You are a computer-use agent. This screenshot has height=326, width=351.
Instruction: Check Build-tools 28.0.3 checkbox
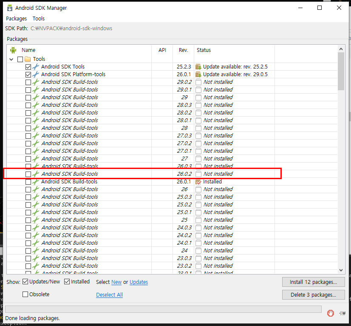point(28,105)
